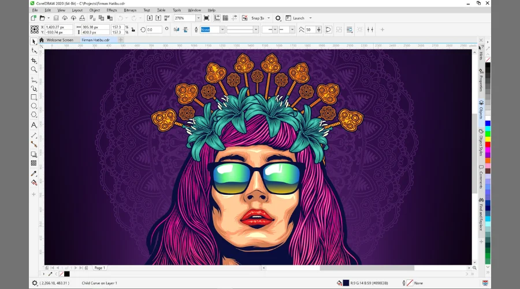Click the Export icon
The width and height of the screenshot is (520, 289).
tap(158, 18)
